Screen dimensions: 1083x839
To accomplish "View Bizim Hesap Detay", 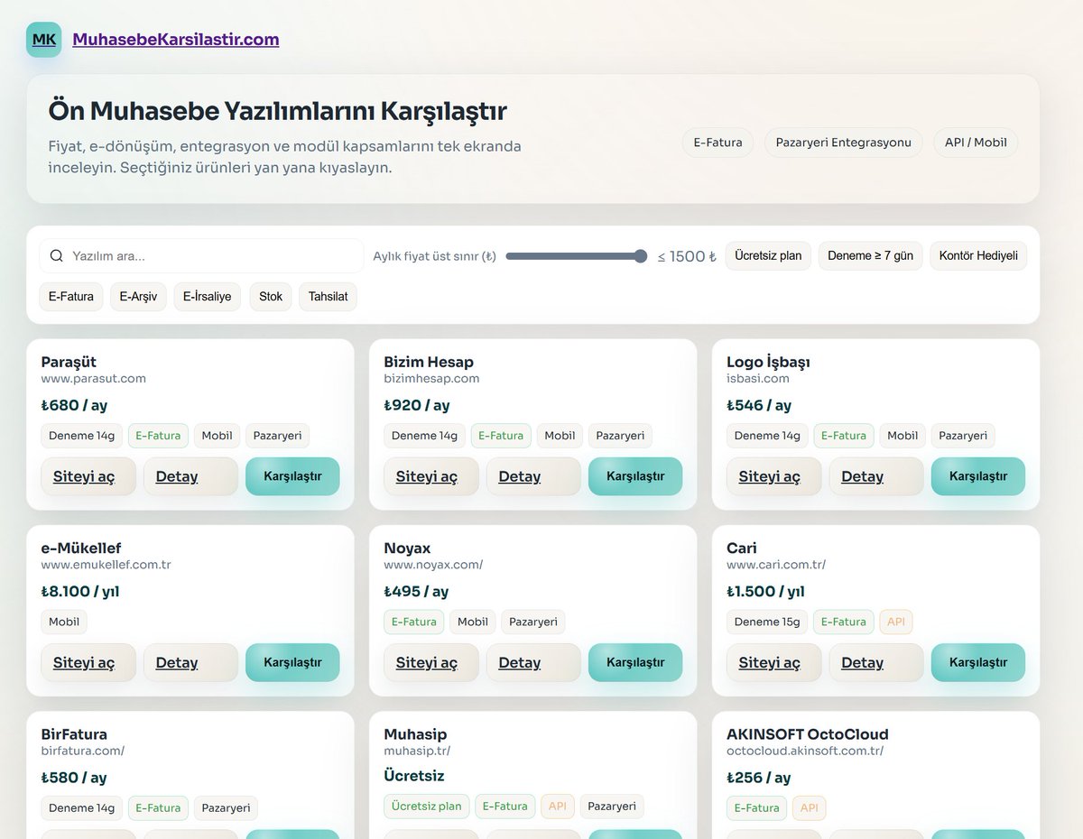I will (533, 476).
